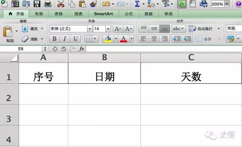The image size is (242, 147).
Task: Click the Print icon in toolbar
Action: (x=48, y=4)
